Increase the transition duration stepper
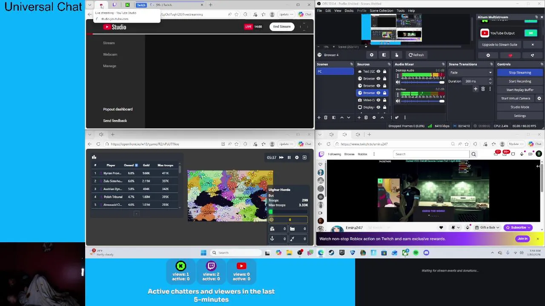The image size is (545, 306). tap(490, 79)
